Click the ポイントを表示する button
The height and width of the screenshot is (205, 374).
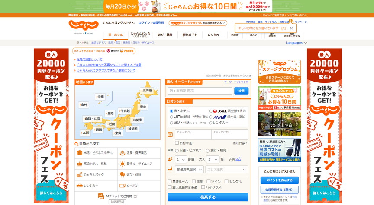(279, 180)
